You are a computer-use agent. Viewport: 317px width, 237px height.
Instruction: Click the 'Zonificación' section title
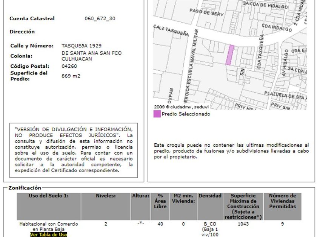(x=25, y=188)
